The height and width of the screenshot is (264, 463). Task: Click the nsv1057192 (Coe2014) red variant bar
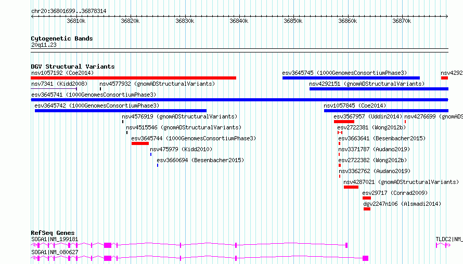click(134, 78)
